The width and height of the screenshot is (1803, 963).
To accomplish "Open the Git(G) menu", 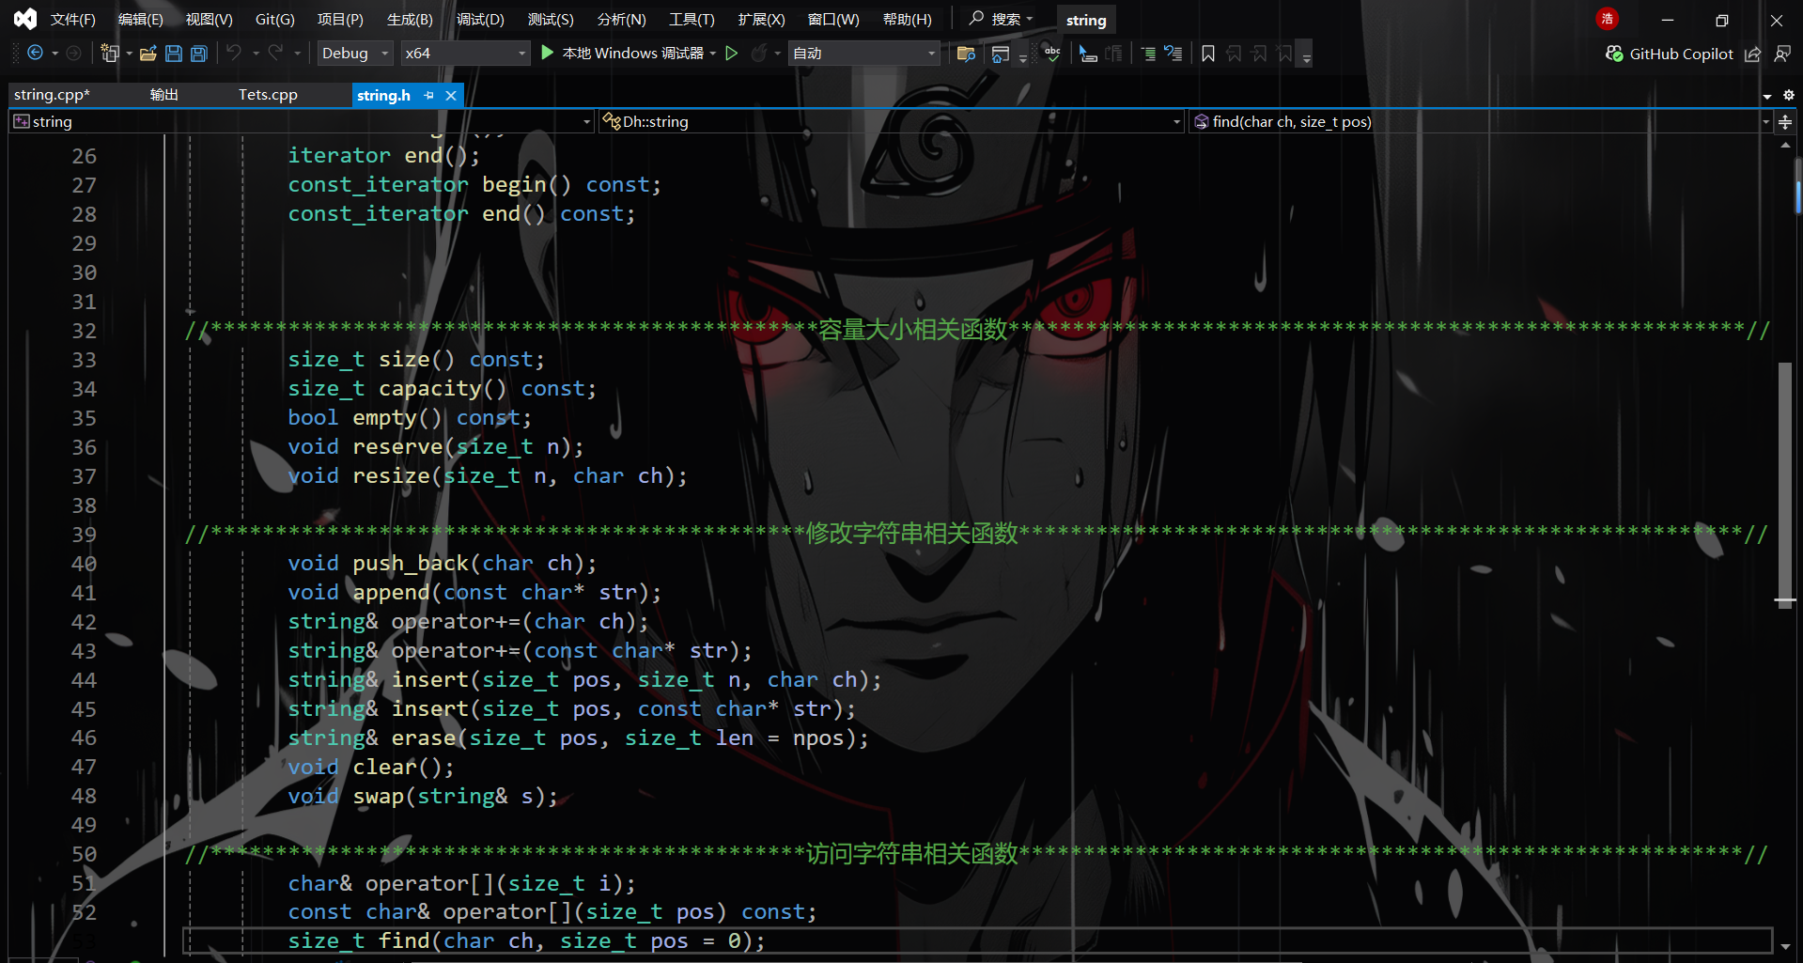I will [x=275, y=20].
